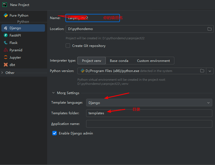The width and height of the screenshot is (215, 165).
Task: Select the Pure Python project type
Action: 19,16
